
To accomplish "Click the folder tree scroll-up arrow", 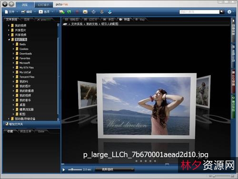I will pos(59,25).
